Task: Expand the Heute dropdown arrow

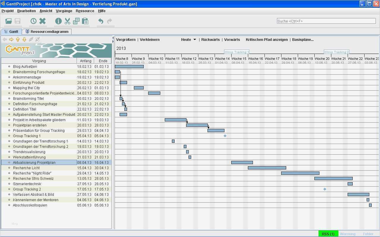Action: pos(195,40)
